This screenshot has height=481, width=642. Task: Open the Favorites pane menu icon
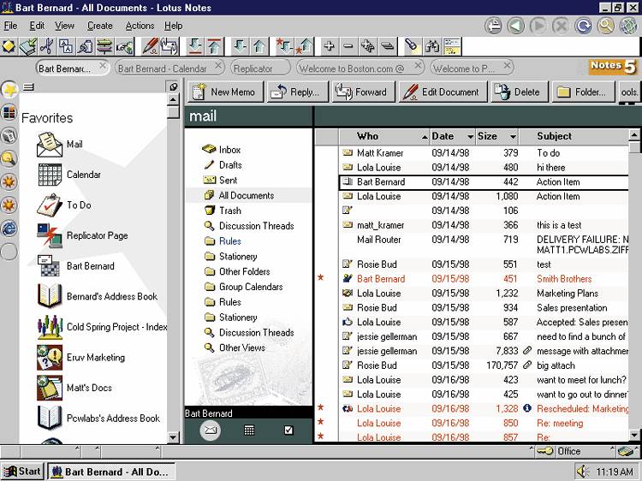[x=28, y=87]
